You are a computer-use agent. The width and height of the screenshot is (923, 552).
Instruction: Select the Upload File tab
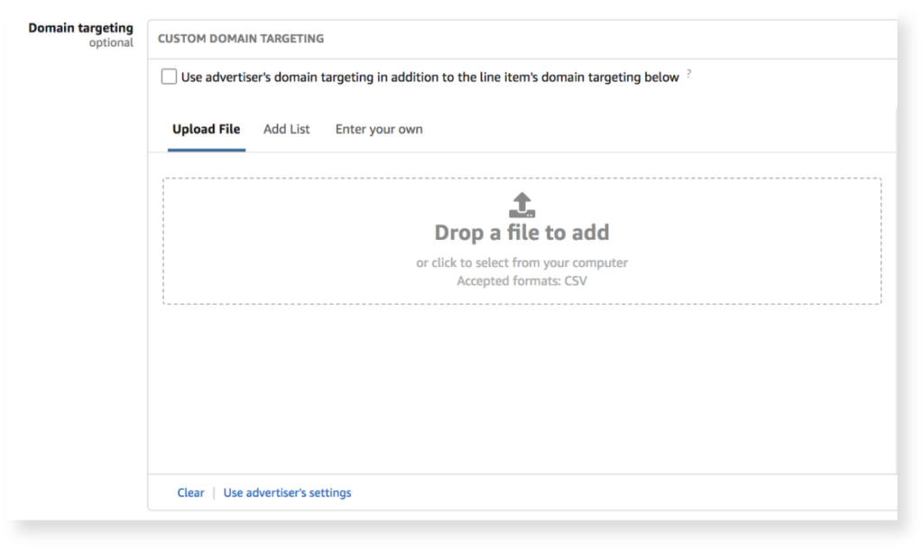pyautogui.click(x=206, y=129)
